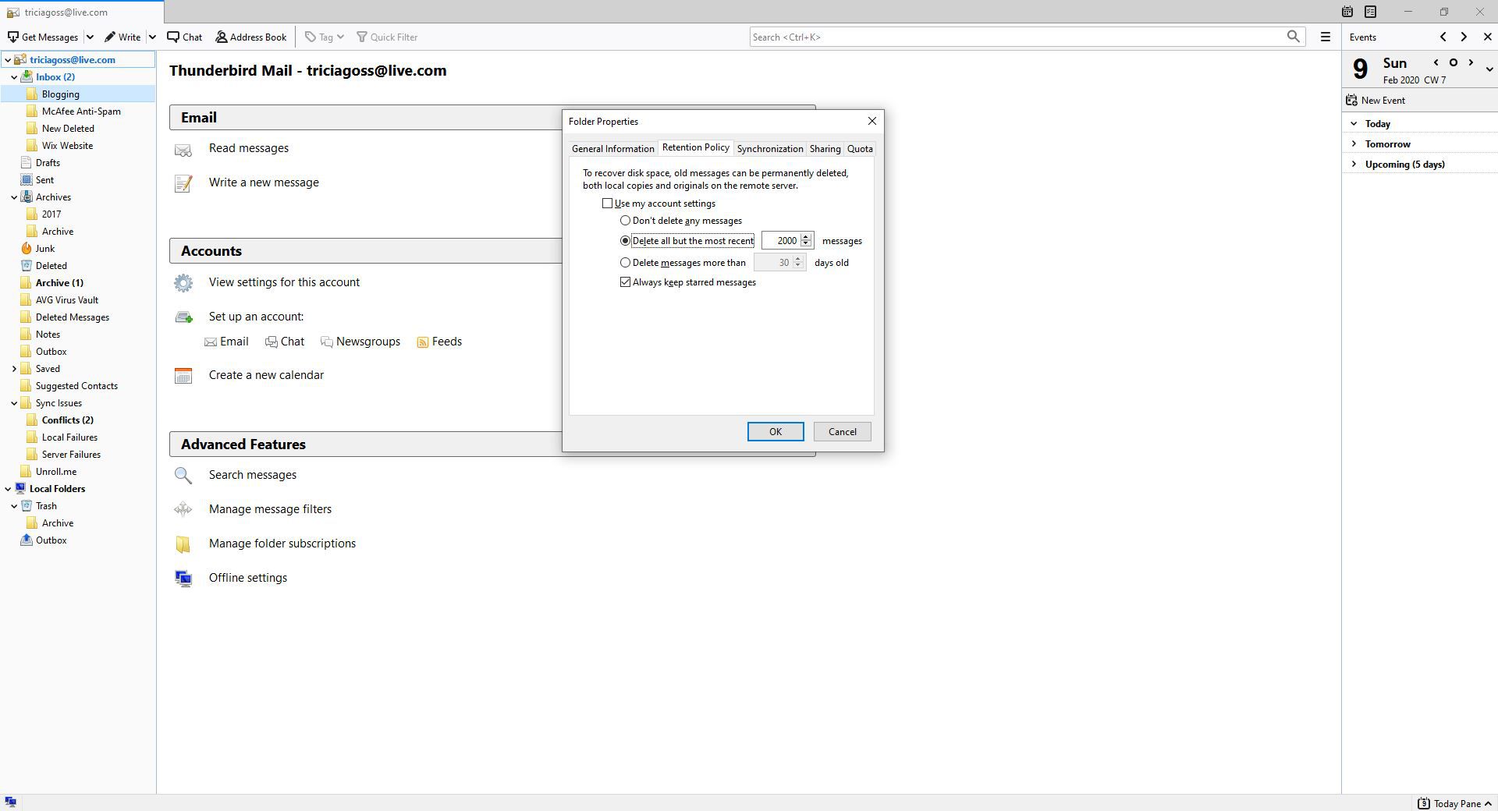Screen dimensions: 1498x811
Task: Create a New Event
Action: (x=1376, y=100)
